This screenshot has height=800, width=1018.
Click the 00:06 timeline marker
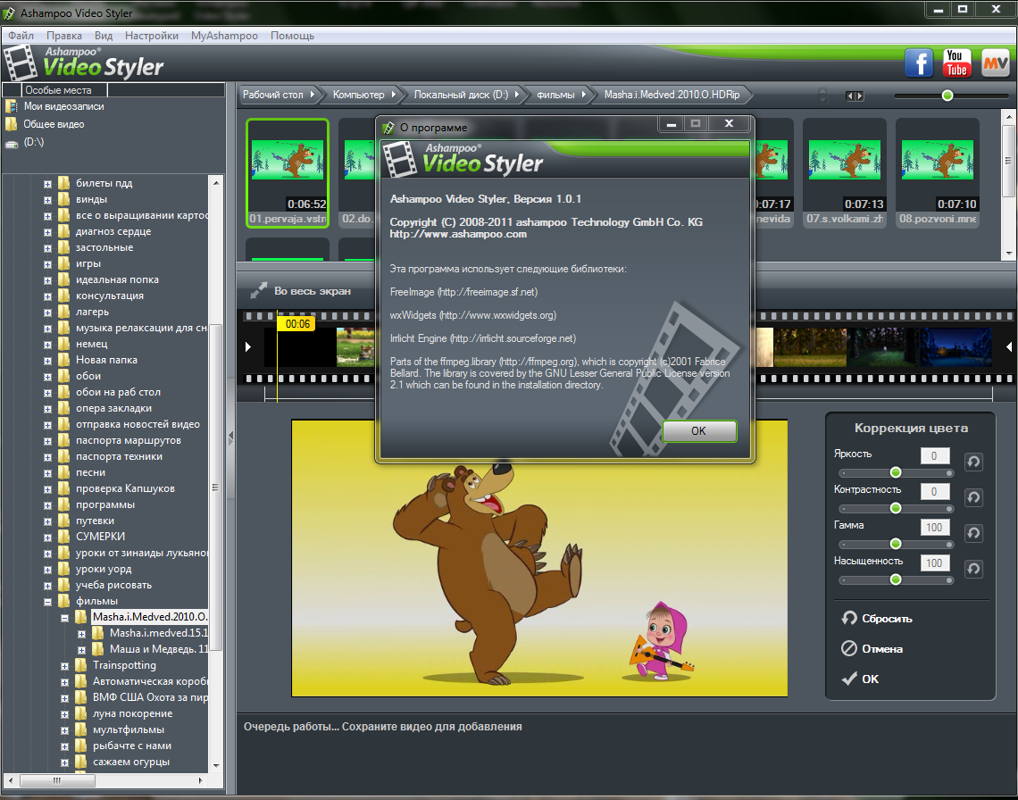pos(297,323)
